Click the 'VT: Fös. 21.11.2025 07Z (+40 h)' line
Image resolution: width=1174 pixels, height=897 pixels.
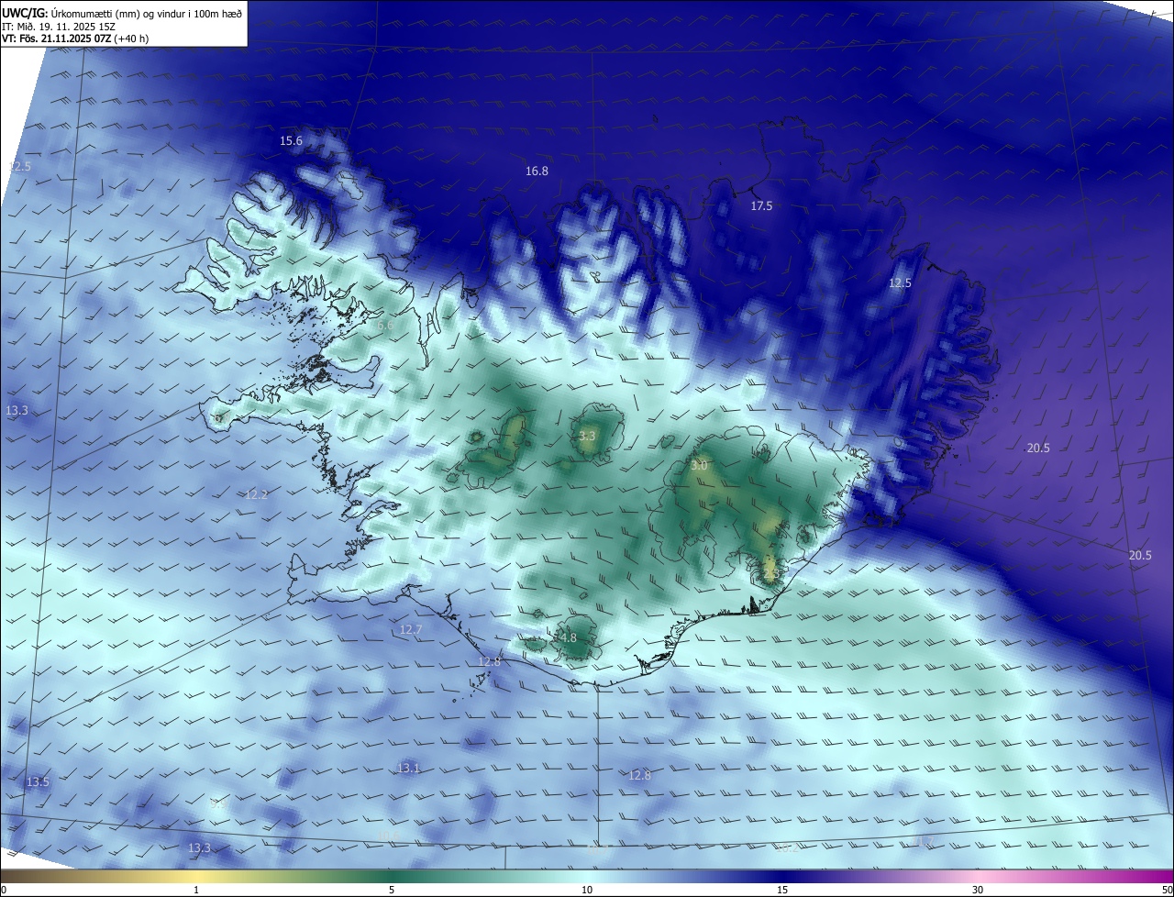75,39
